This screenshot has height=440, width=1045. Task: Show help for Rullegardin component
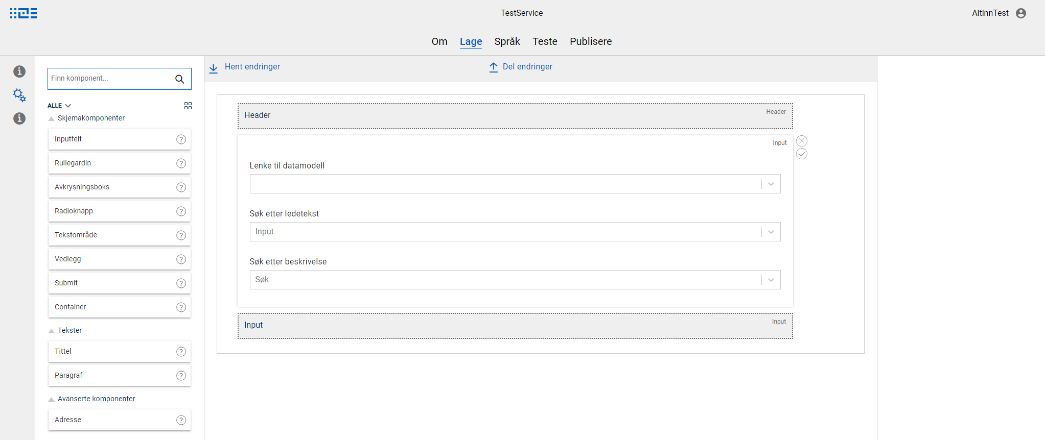click(181, 163)
